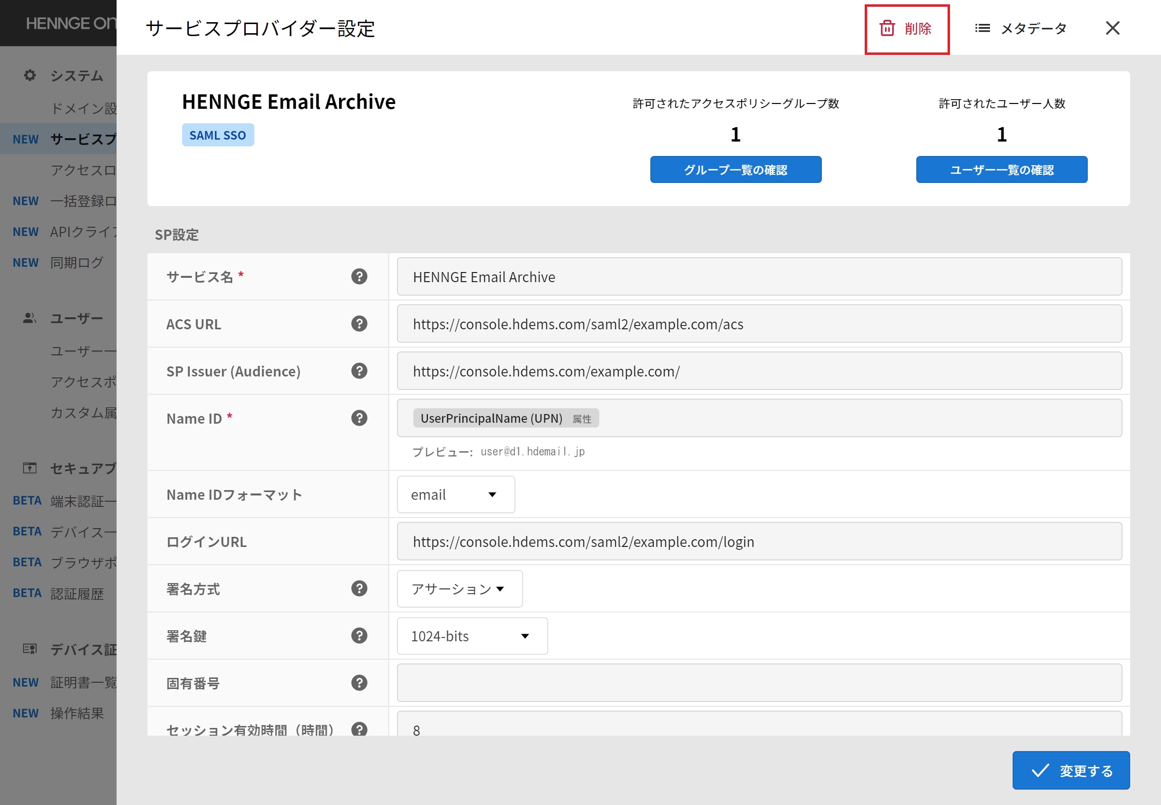Show help for ACS URL field
The height and width of the screenshot is (805, 1161).
coord(359,324)
